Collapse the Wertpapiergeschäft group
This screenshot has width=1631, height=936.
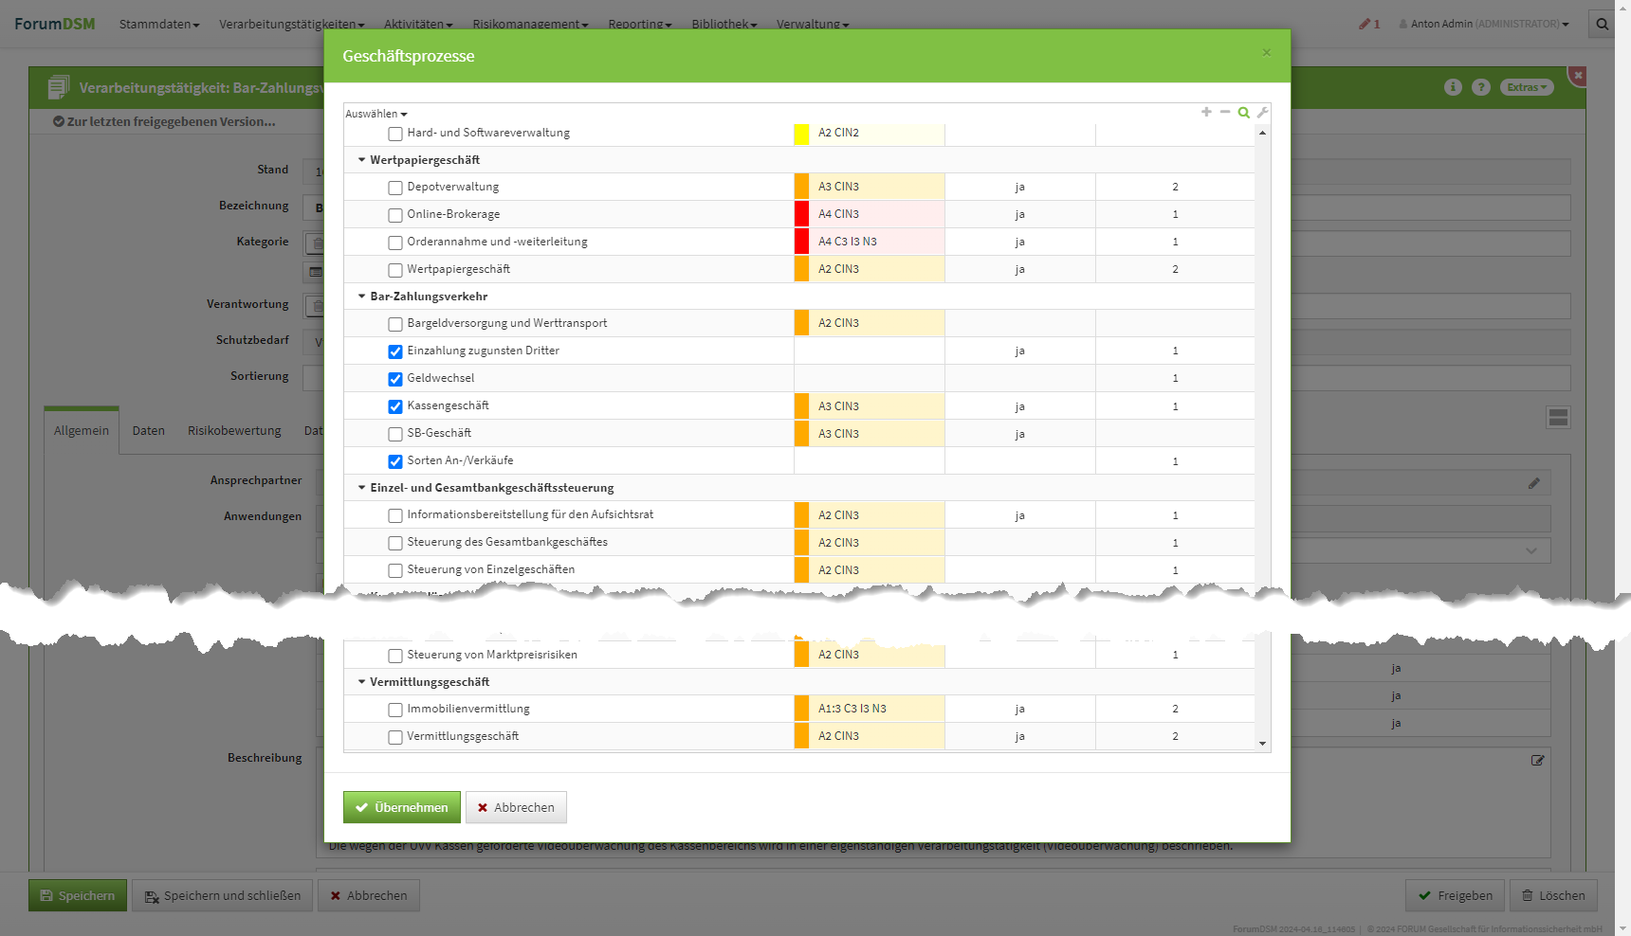click(x=361, y=160)
